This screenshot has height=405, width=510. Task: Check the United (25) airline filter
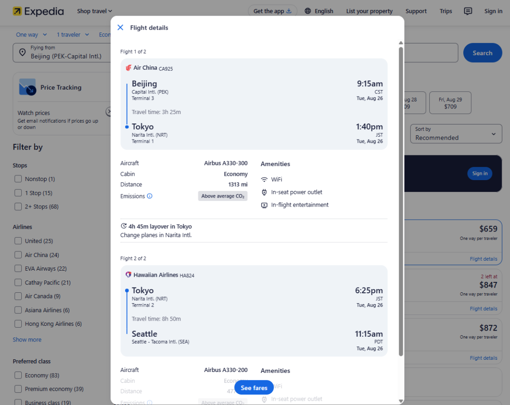pyautogui.click(x=18, y=241)
